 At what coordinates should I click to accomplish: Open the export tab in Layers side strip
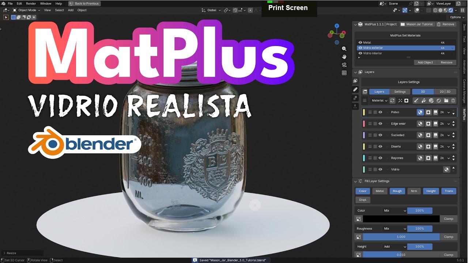point(355,106)
